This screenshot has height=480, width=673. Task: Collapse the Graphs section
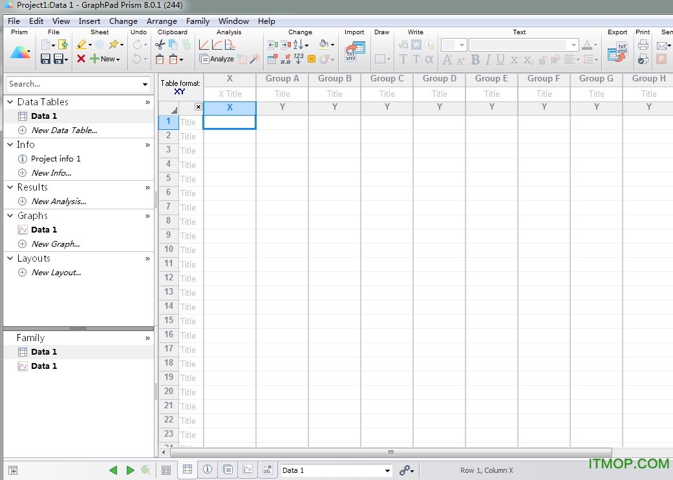10,215
